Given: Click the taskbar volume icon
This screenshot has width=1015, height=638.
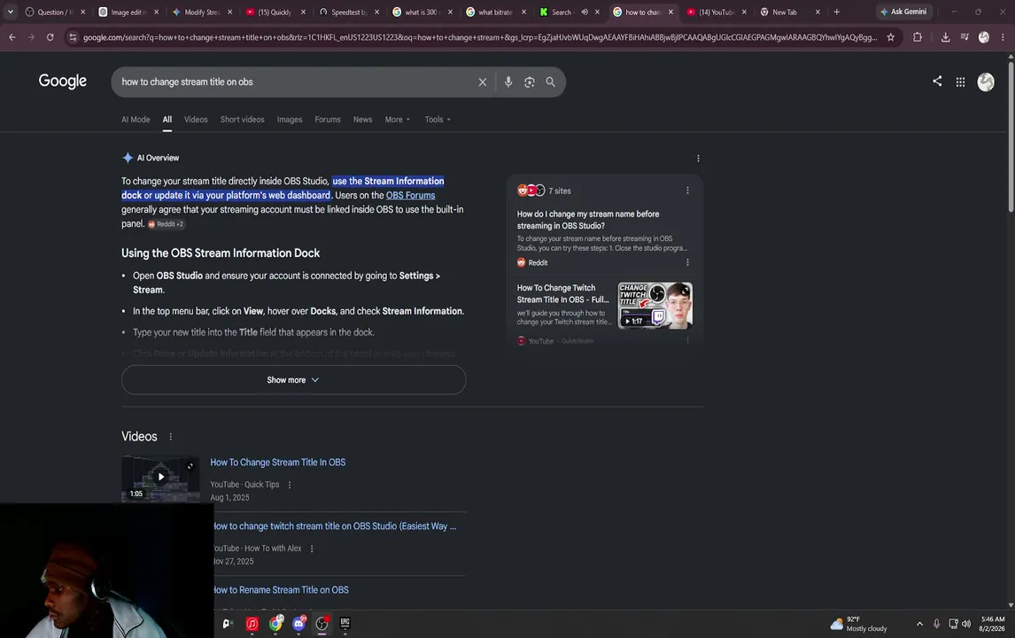Looking at the screenshot, I should 966,624.
